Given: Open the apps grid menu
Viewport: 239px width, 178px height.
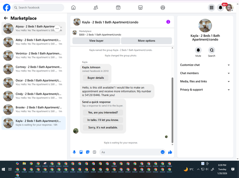Looking at the screenshot, I should [211, 8].
